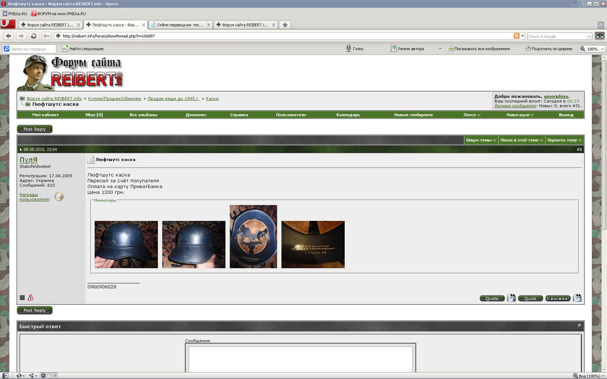Screen dimensions: 607x379
Task: Open the Поиск в этой теме dropdown
Action: [522, 140]
